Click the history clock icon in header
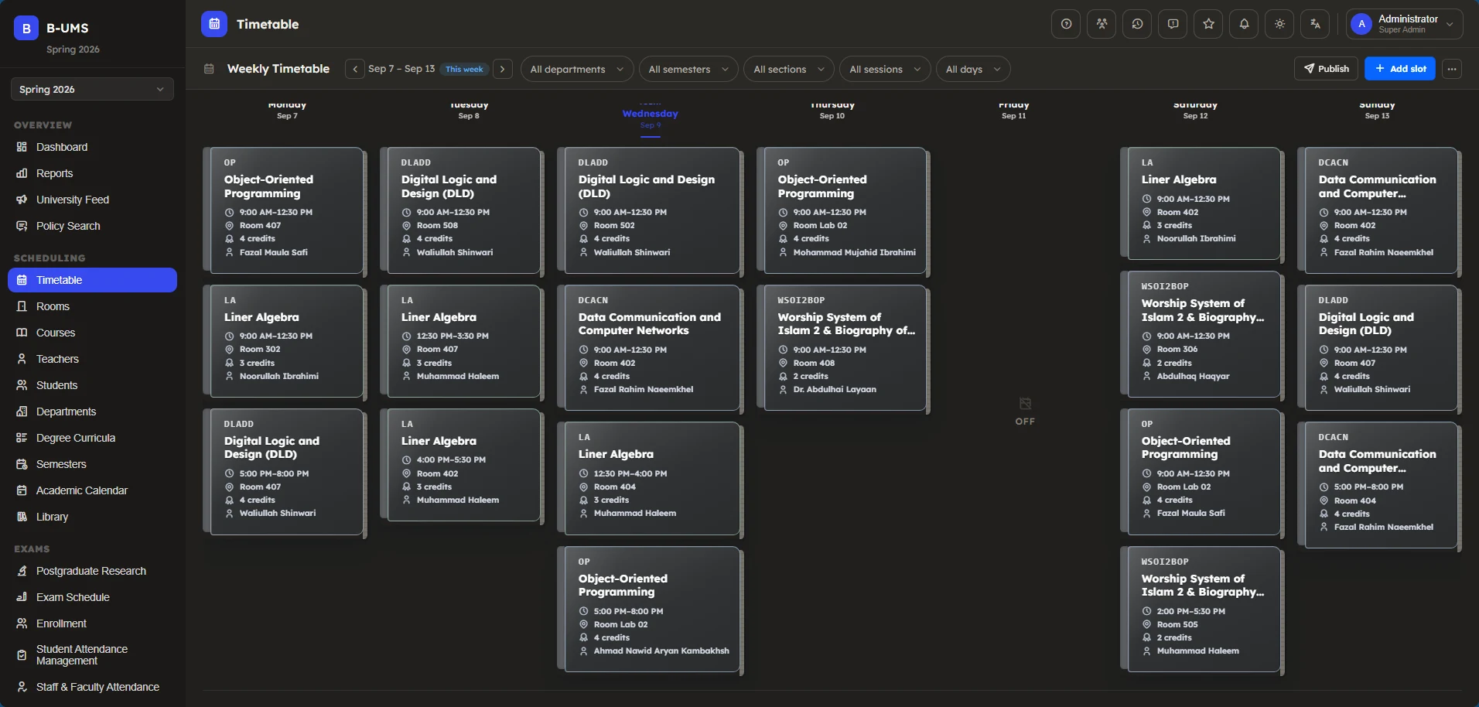Screen dimensions: 1479x707 tap(1137, 24)
